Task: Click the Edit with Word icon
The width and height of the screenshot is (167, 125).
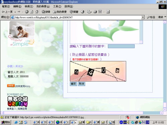Action: pos(100,12)
